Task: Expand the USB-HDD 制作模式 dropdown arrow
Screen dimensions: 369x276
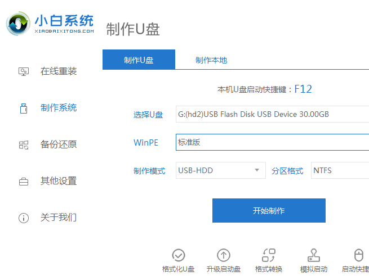Action: [257, 170]
